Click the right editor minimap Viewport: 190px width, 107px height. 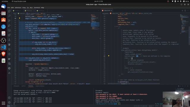coord(184,24)
